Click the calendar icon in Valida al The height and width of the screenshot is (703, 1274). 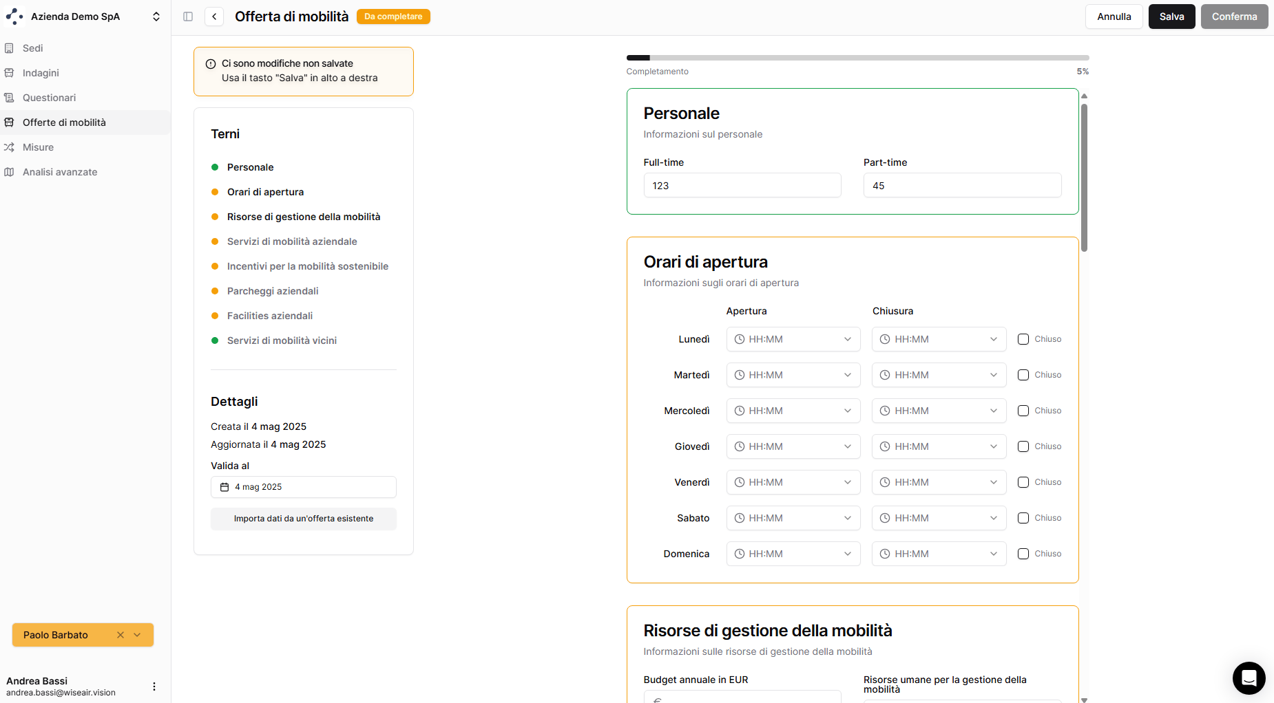pos(224,487)
